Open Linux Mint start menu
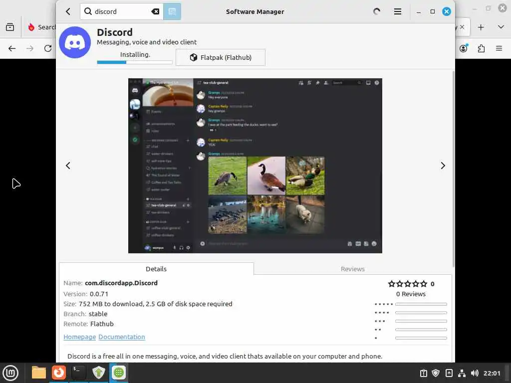 [10, 373]
